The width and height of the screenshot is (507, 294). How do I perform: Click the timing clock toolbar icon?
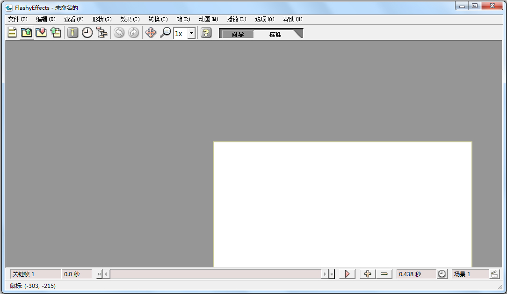pyautogui.click(x=87, y=32)
